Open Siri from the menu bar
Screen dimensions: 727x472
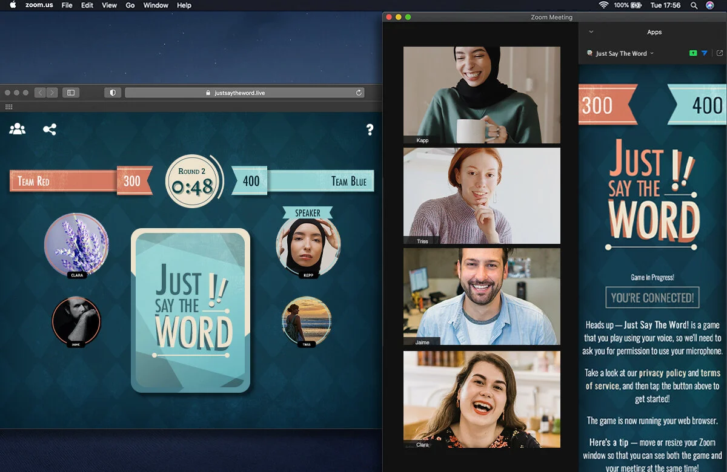pos(710,5)
